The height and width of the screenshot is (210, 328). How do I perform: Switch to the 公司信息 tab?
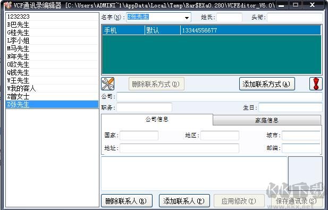(x=157, y=120)
